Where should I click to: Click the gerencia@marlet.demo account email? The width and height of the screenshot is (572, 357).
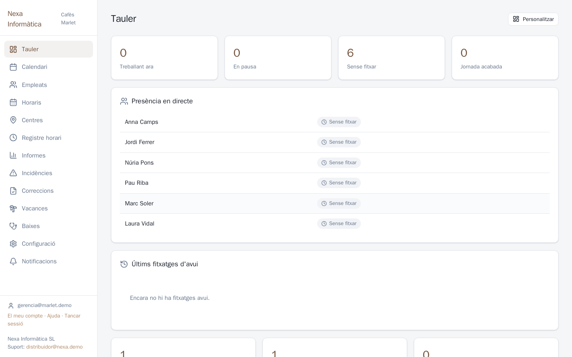(45, 305)
